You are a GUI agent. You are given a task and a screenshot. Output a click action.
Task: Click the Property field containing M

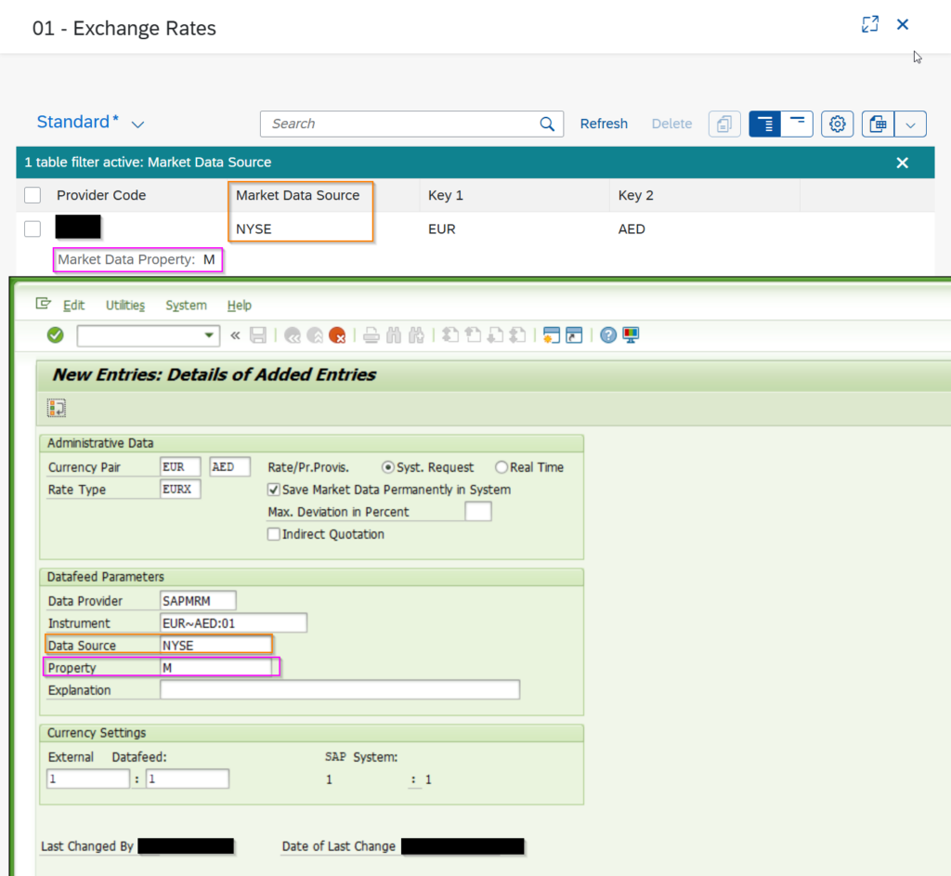pyautogui.click(x=215, y=667)
